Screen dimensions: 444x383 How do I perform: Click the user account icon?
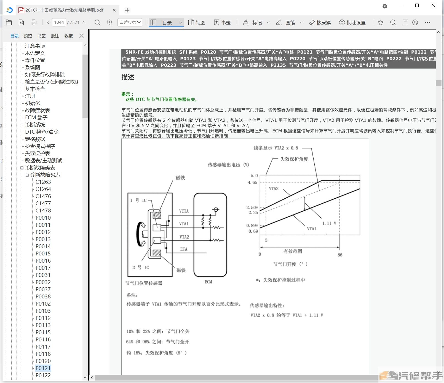[x=415, y=22]
